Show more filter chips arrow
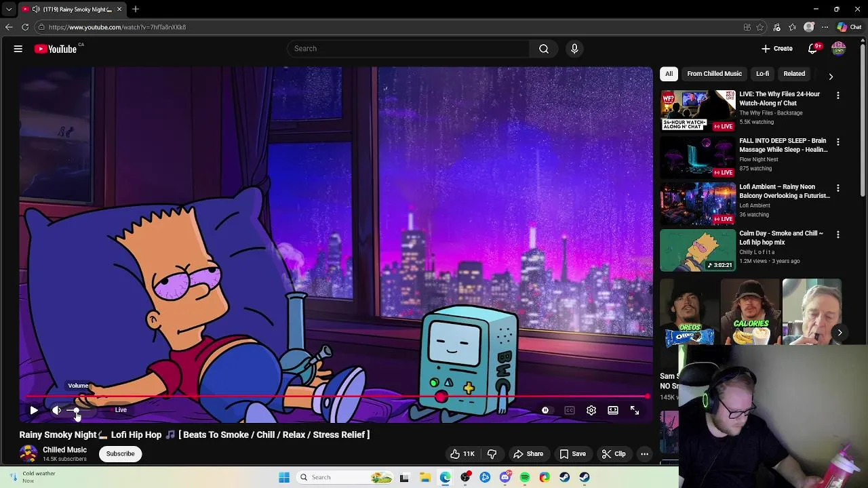This screenshot has height=488, width=868. (x=831, y=77)
